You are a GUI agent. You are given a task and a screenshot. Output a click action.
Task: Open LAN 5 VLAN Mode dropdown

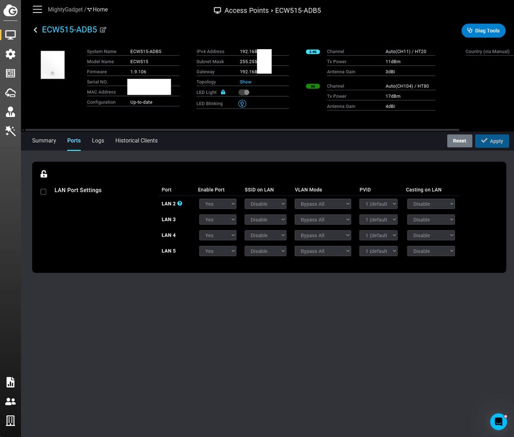pos(323,251)
